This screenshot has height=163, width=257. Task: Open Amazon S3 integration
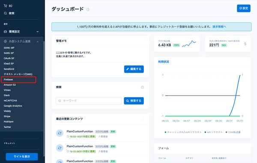click(10, 85)
